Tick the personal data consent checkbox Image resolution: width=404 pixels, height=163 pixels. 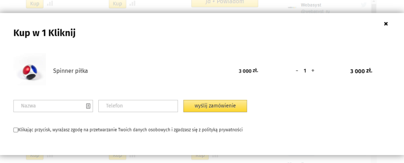click(x=16, y=130)
